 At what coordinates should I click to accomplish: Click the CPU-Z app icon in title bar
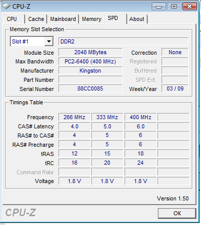click(x=6, y=7)
